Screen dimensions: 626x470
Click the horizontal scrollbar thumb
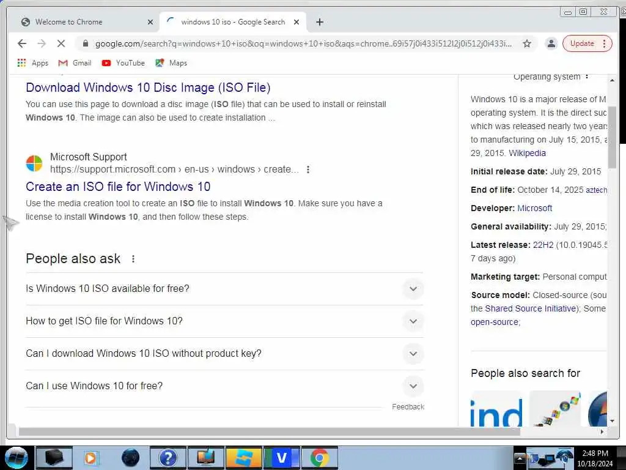[269, 431]
